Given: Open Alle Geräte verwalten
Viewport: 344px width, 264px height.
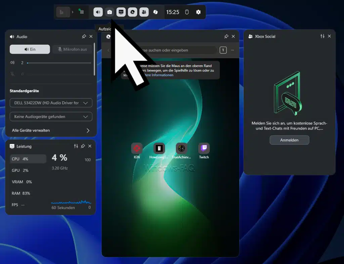Looking at the screenshot, I should tap(51, 130).
